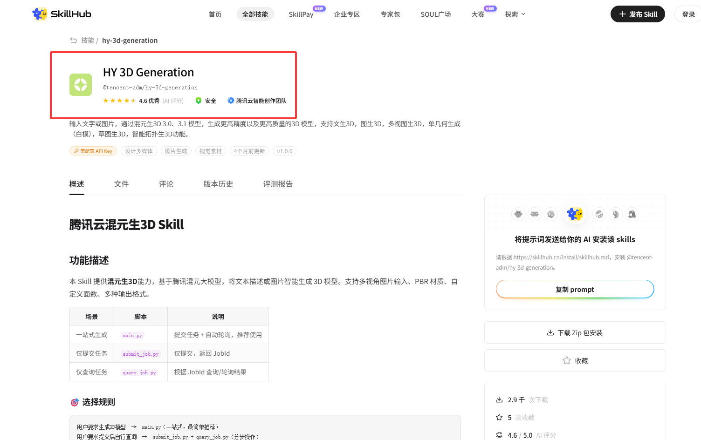Select the lobster claw AI agent icon
This screenshot has height=440, width=701.
pos(616,214)
